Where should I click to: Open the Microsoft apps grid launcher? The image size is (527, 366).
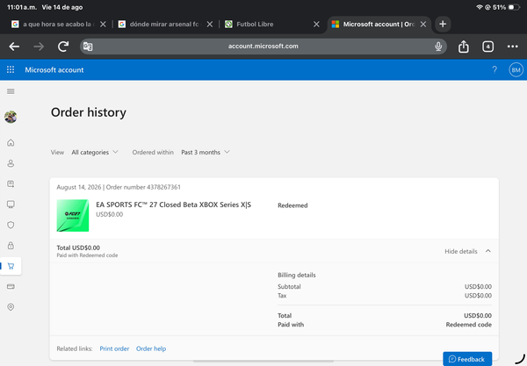click(x=11, y=69)
